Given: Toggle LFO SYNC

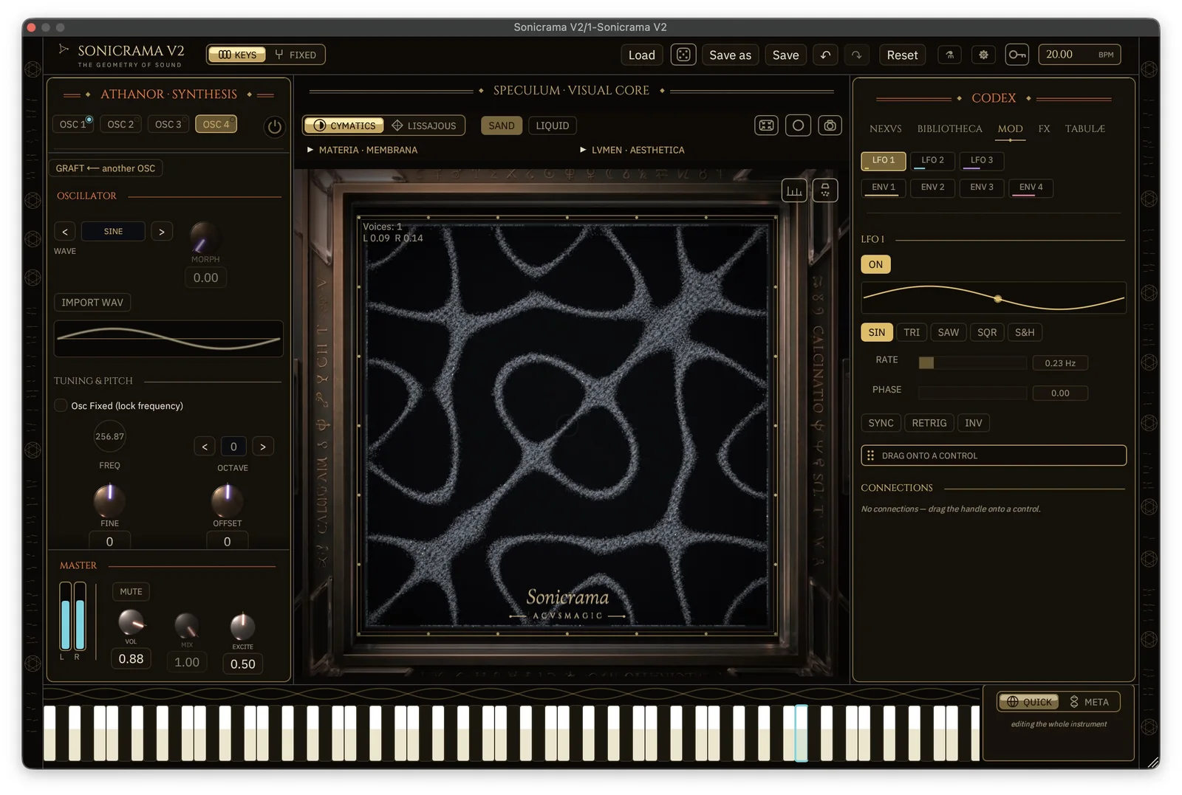Looking at the screenshot, I should [881, 423].
